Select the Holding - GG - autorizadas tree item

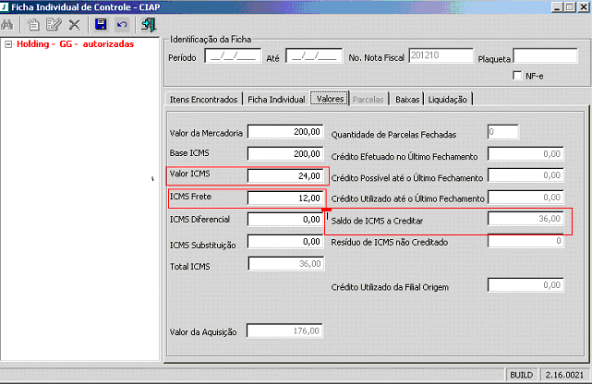(75, 44)
